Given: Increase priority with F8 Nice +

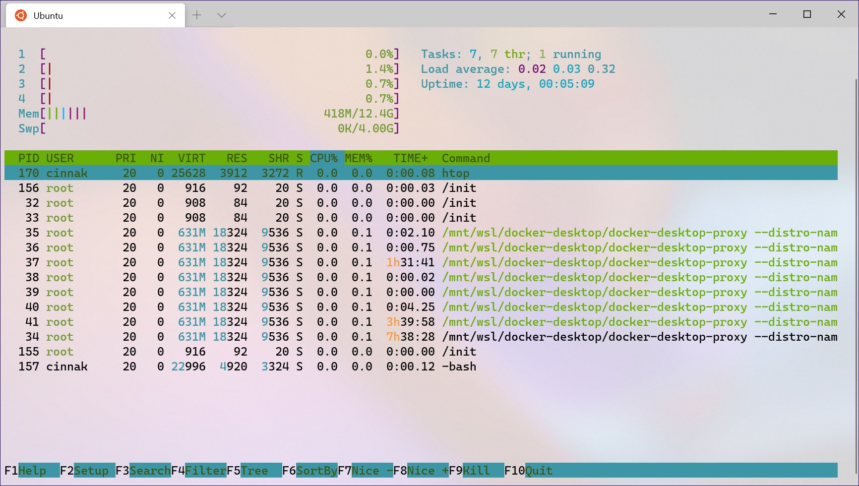Looking at the screenshot, I should click(x=421, y=470).
